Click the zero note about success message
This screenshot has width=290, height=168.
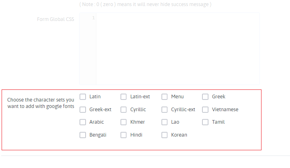click(145, 4)
